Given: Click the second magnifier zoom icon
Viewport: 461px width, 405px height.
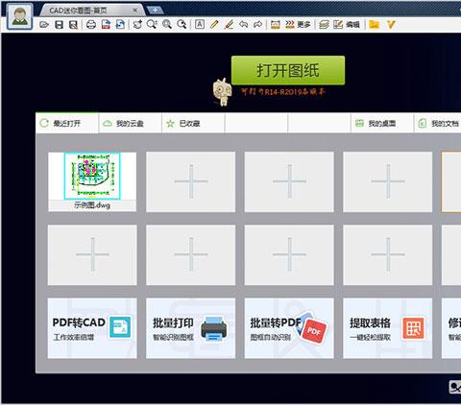Looking at the screenshot, I should coord(167,24).
